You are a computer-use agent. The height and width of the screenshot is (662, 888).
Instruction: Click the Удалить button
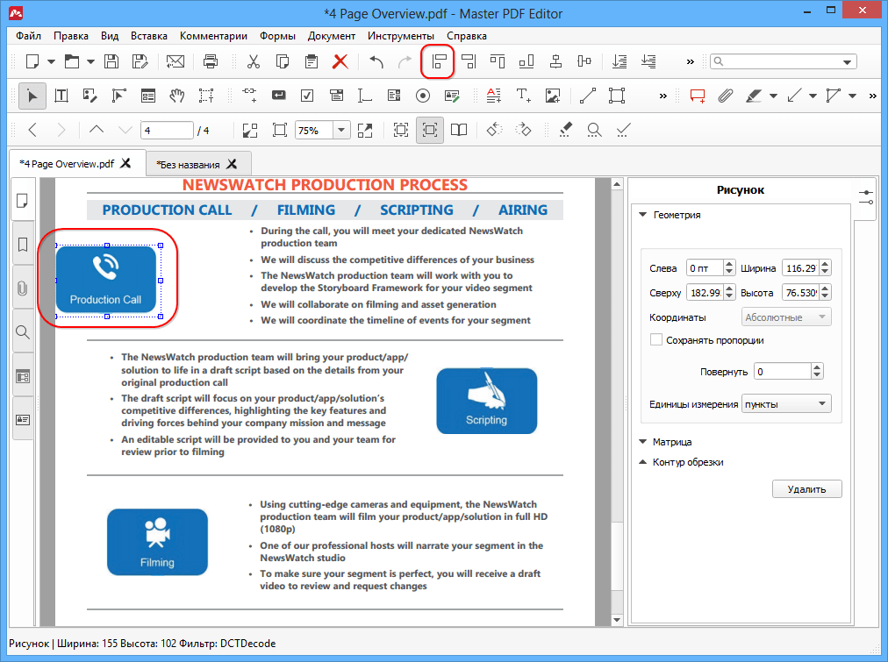pyautogui.click(x=806, y=489)
